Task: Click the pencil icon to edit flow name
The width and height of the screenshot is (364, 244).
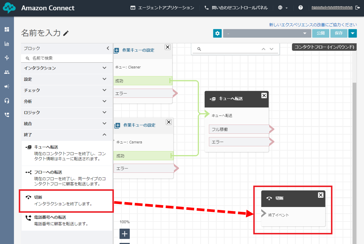Action: [66, 33]
